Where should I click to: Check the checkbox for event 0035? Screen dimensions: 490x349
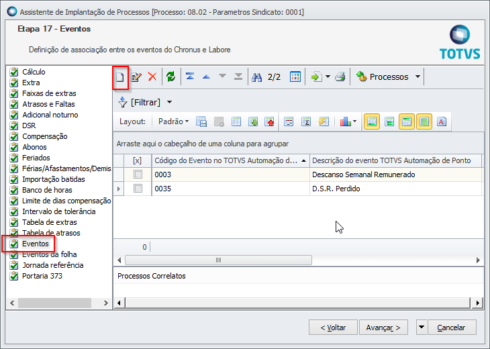point(138,189)
